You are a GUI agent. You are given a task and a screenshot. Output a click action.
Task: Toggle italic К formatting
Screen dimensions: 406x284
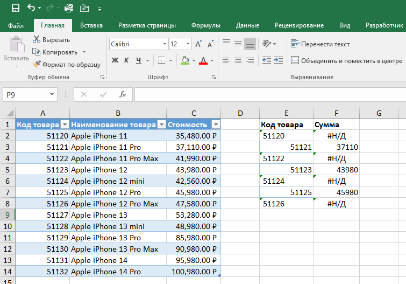(126, 60)
